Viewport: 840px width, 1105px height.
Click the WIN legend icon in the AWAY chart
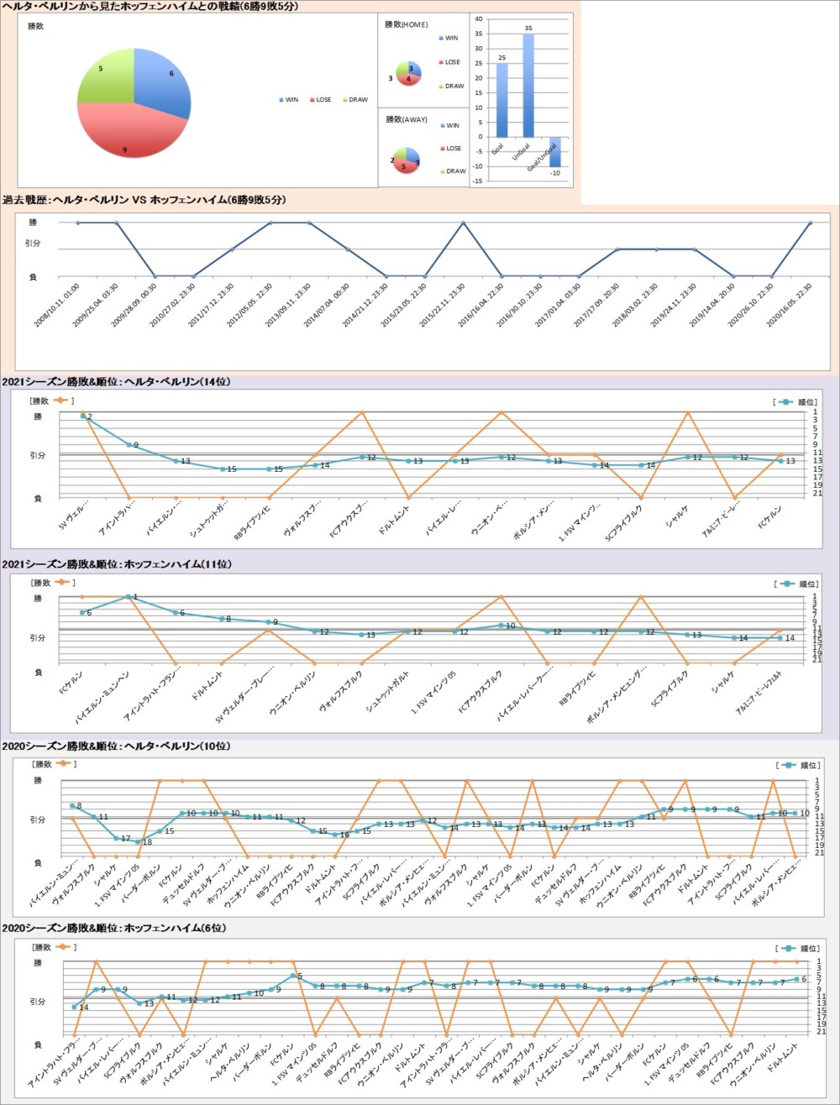tap(440, 126)
